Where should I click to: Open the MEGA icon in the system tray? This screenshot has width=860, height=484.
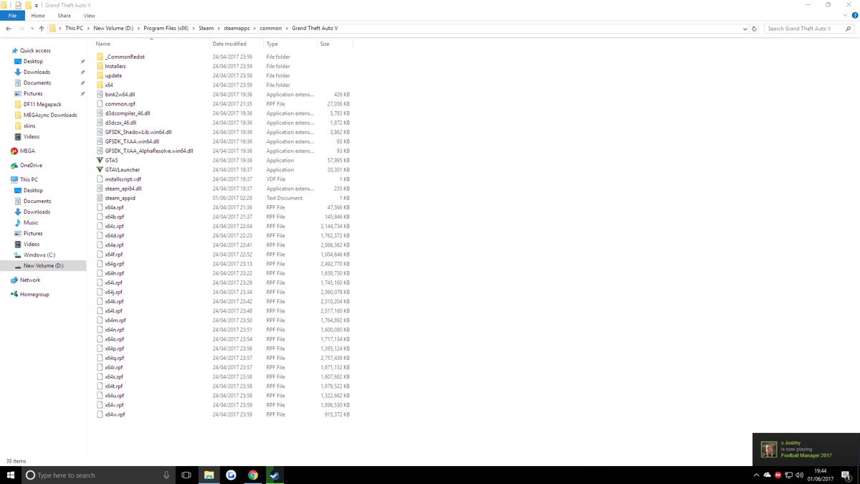778,475
